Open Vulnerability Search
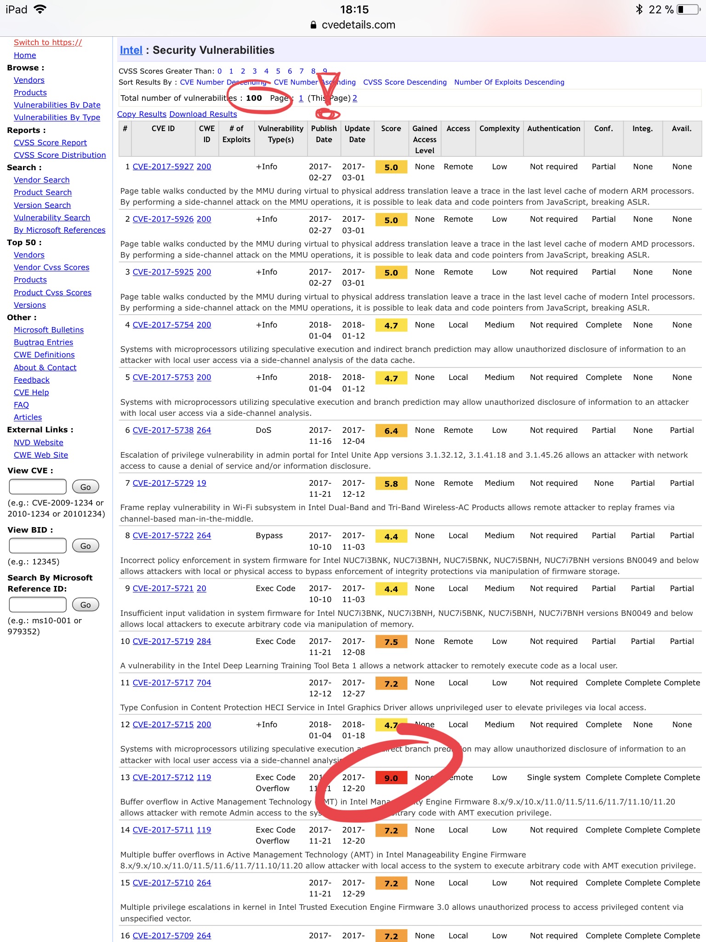 (52, 218)
